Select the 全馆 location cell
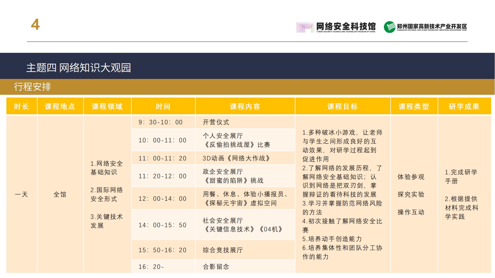This screenshot has width=495, height=278. tap(60, 194)
